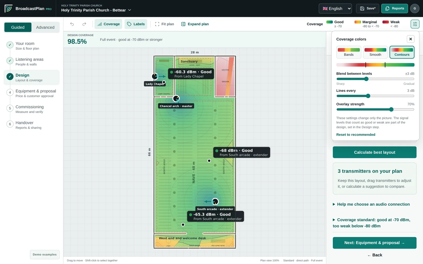Click the BroadcastPlan logo icon
Screen dimensions: 423x264
8,8
